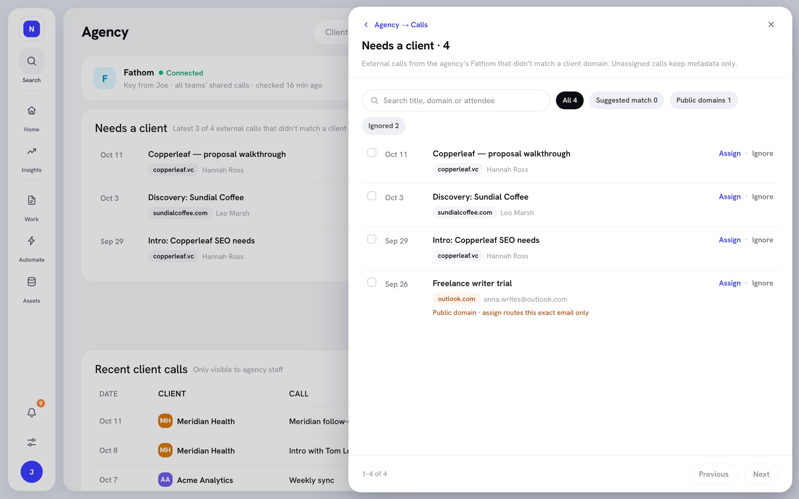Ignore the Copperleaf proposal walkthrough call
Image resolution: width=799 pixels, height=499 pixels.
762,153
